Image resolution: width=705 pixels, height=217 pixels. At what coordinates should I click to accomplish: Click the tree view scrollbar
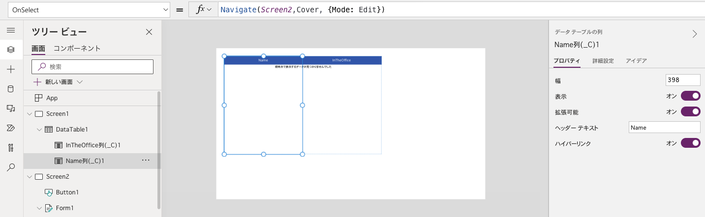[x=158, y=149]
